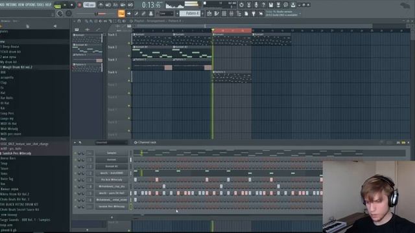The height and width of the screenshot is (233, 415).
Task: Click the master pitch slider handle
Action: coord(97,14)
